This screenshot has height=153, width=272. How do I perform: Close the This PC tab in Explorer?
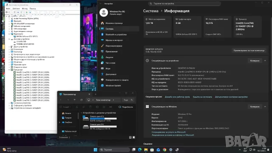point(89,94)
